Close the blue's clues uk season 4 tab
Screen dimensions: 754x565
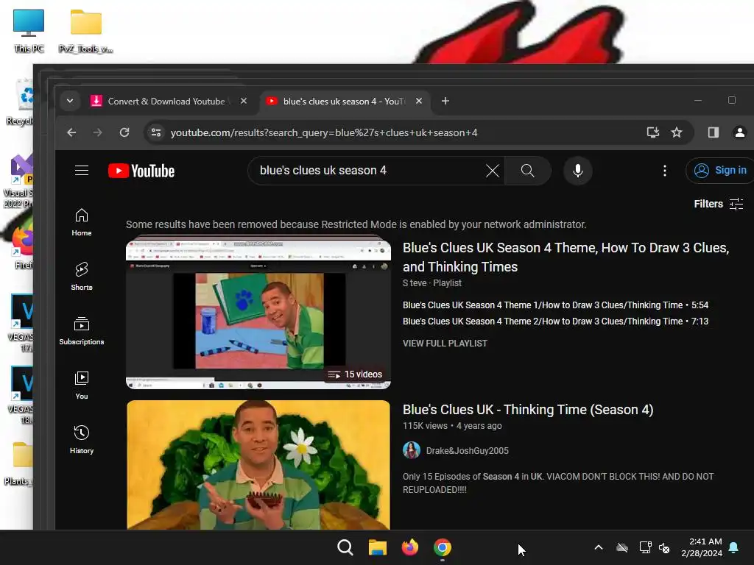pyautogui.click(x=419, y=101)
